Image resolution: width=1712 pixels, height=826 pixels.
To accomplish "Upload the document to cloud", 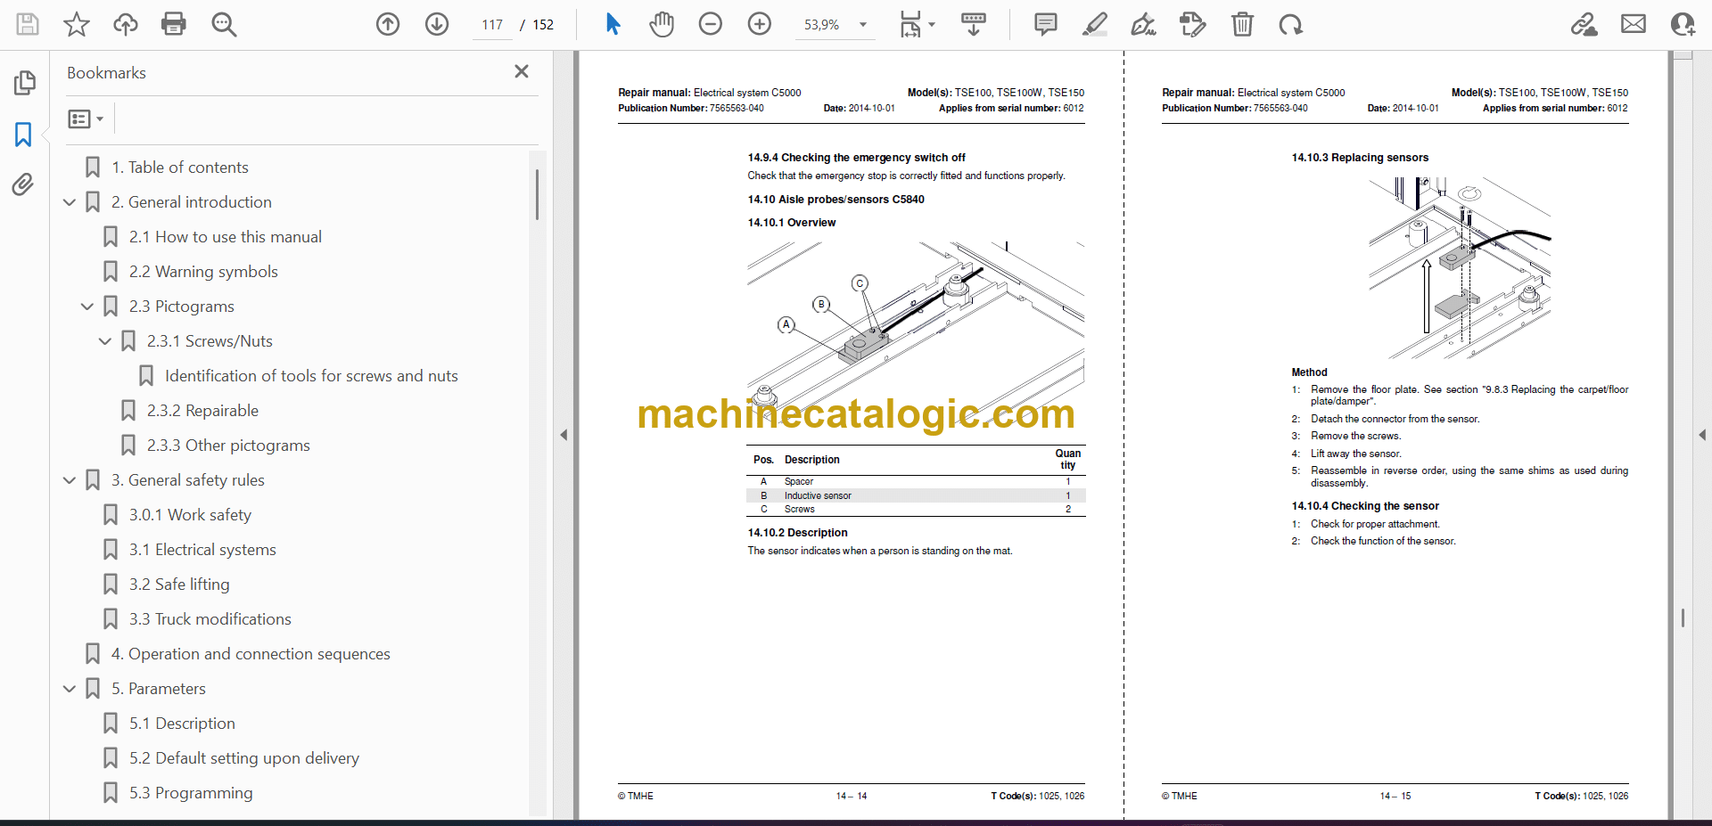I will point(126,24).
